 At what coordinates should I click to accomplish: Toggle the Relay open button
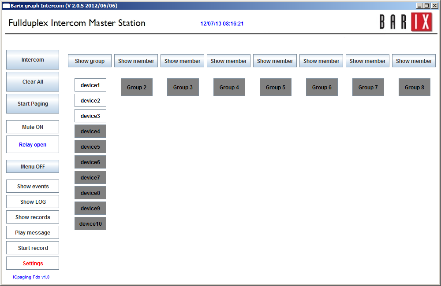click(33, 145)
